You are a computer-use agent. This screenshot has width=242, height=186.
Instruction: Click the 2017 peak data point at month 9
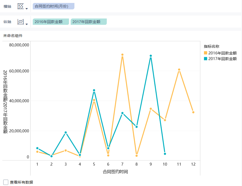[151, 56]
